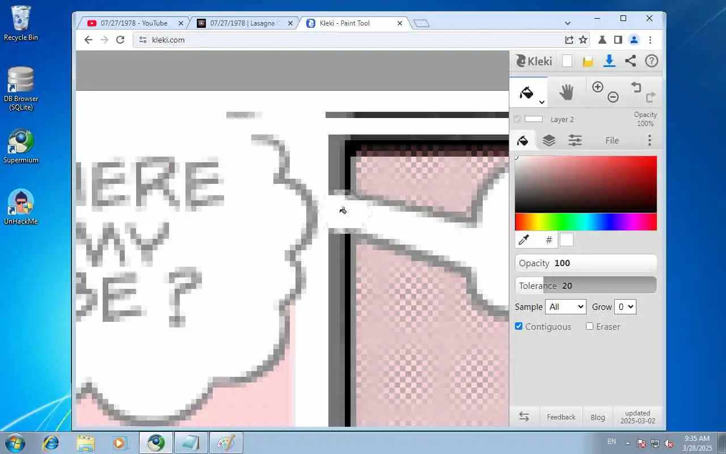Open the File tab

click(x=612, y=140)
